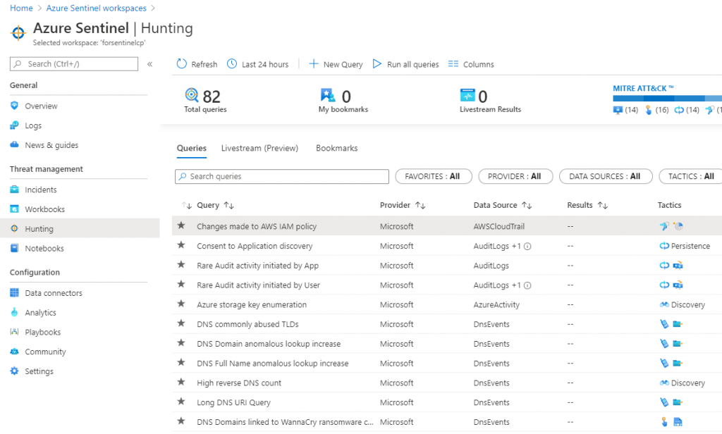
Task: Click the Discovery binoculars icon on Azure storage key row
Action: click(664, 304)
